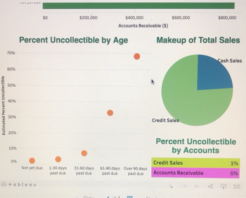The height and width of the screenshot is (198, 246).
Task: Click the 50% y-axis label
Action: [11, 85]
